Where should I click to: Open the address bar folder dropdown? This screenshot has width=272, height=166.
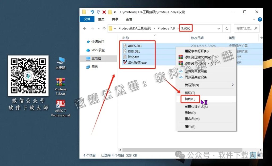pos(218,28)
